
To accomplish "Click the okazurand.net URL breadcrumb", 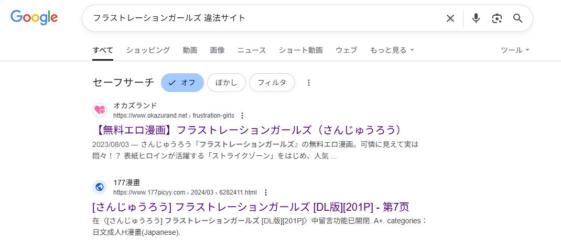I will [x=174, y=116].
